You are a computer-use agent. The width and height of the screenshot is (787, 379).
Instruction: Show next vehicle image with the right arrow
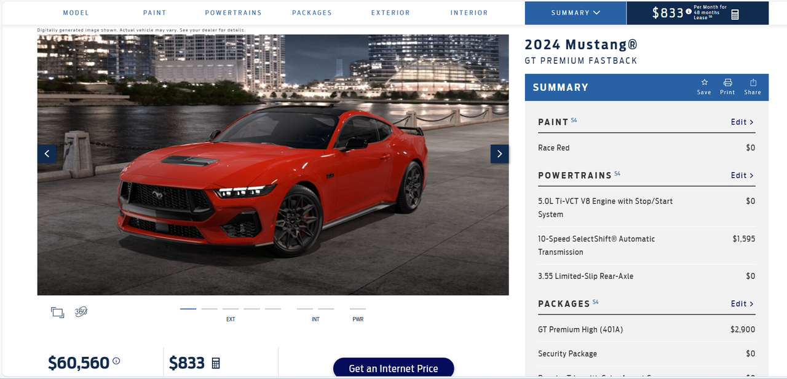tap(499, 154)
